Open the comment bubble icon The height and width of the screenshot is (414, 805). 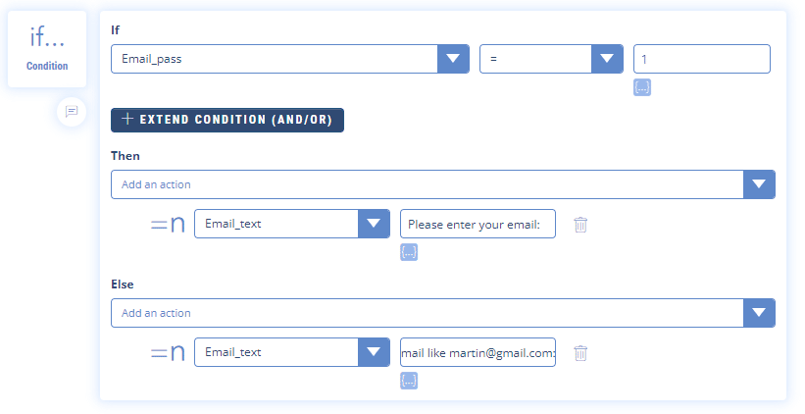tap(72, 112)
